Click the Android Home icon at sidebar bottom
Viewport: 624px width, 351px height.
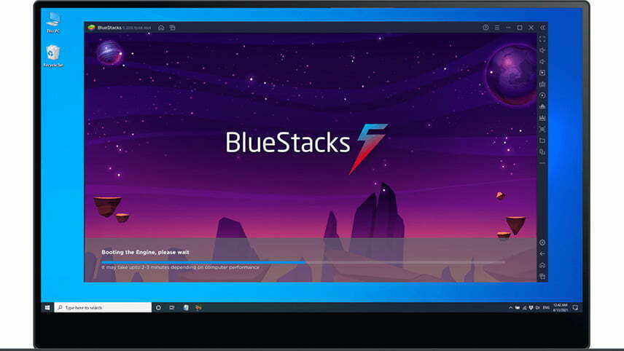[x=542, y=265]
